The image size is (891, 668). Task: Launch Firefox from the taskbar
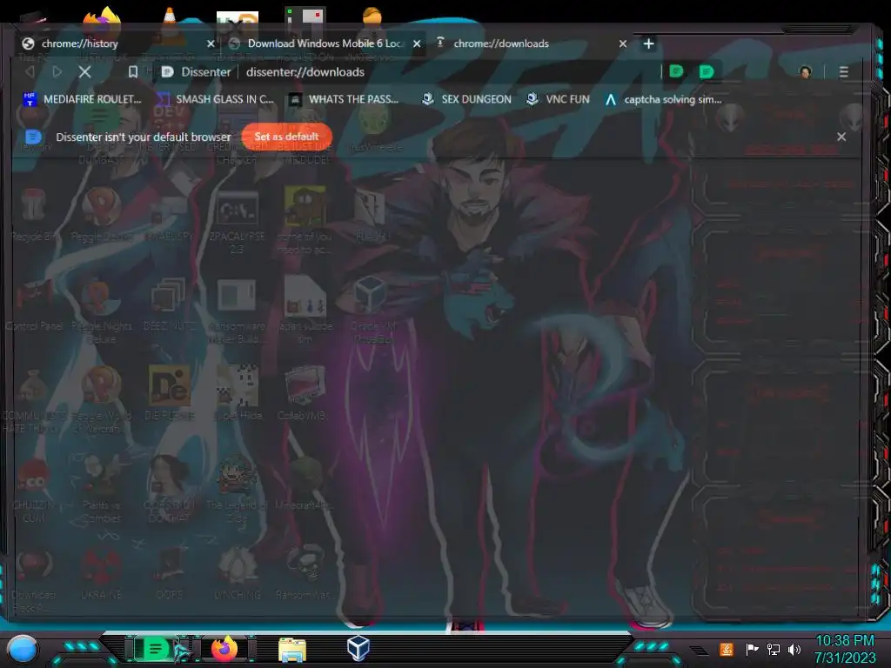[x=225, y=649]
